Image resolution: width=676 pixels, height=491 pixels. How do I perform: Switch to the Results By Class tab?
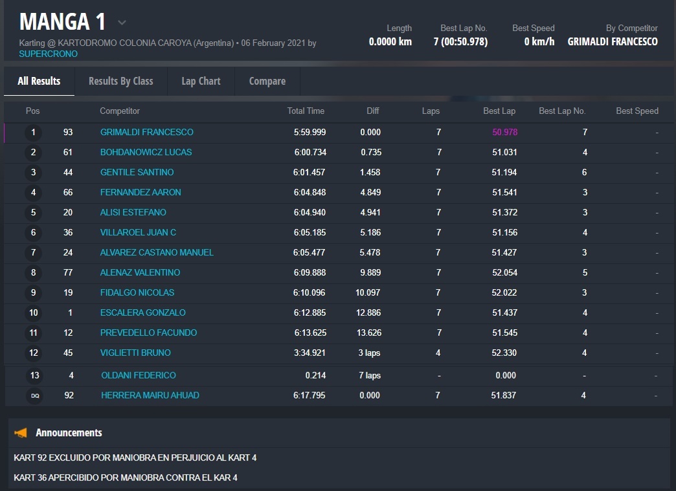(120, 81)
